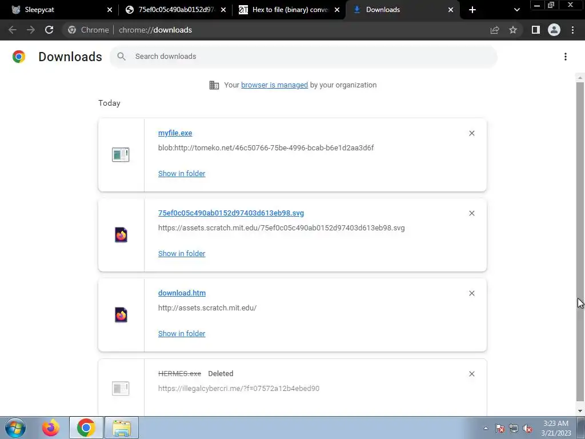This screenshot has width=585, height=439.
Task: Close the Sleepycat tab
Action: click(x=110, y=10)
